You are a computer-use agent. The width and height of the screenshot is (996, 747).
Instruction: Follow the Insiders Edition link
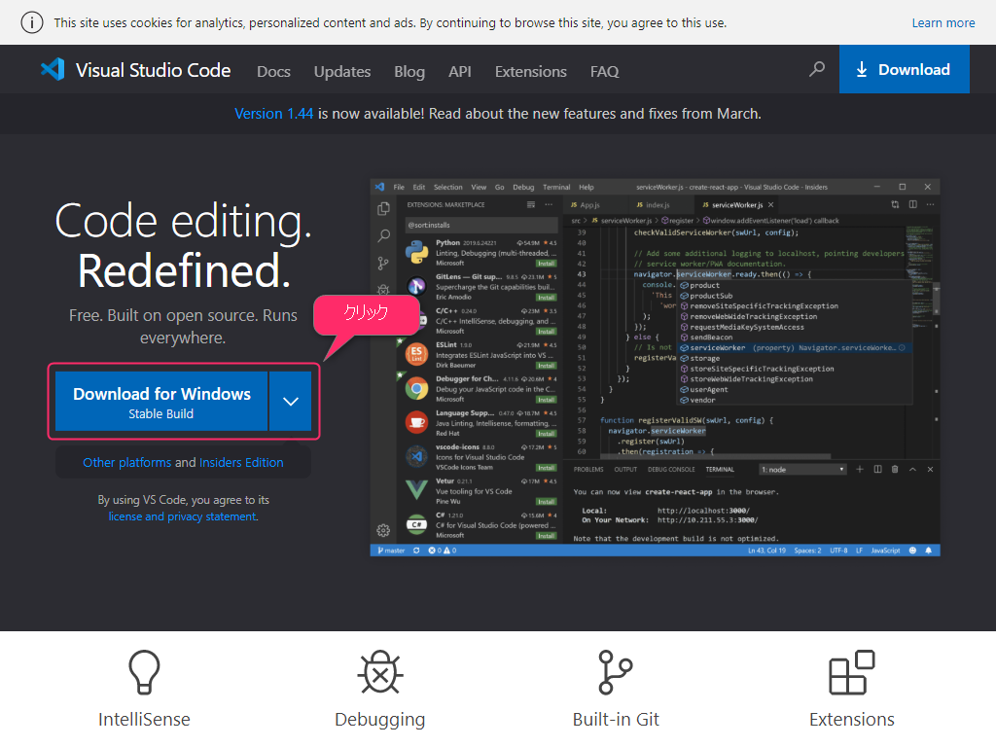[241, 462]
